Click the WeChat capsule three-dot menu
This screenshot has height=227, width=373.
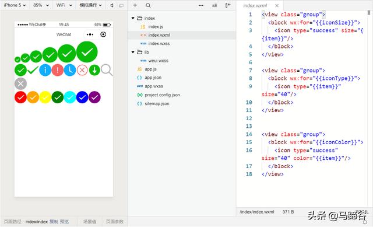[x=90, y=34]
